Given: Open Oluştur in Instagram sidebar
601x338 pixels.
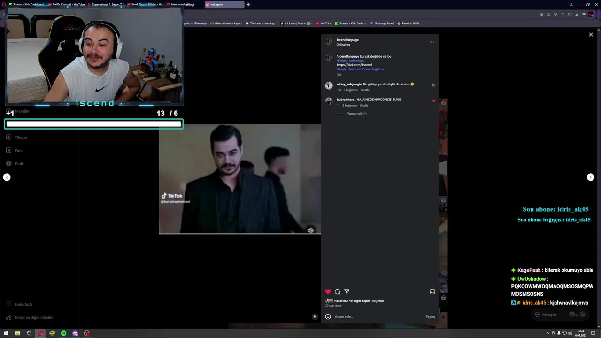Looking at the screenshot, I should (16, 137).
